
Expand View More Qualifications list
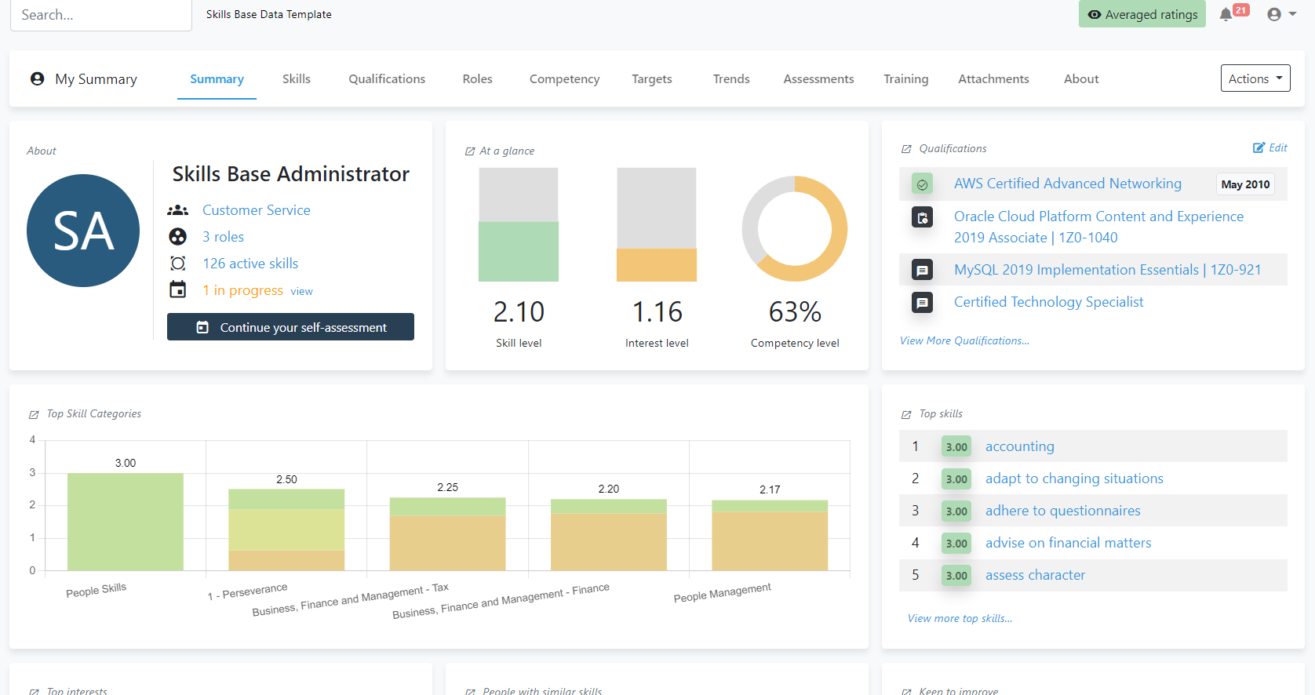(964, 340)
